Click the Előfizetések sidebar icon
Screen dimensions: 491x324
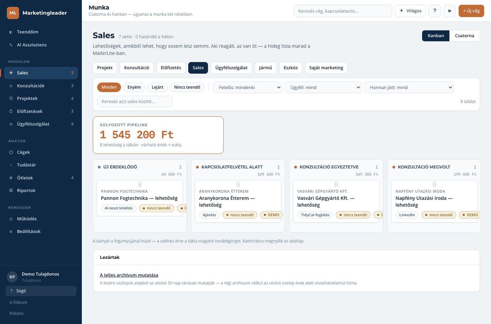11,111
